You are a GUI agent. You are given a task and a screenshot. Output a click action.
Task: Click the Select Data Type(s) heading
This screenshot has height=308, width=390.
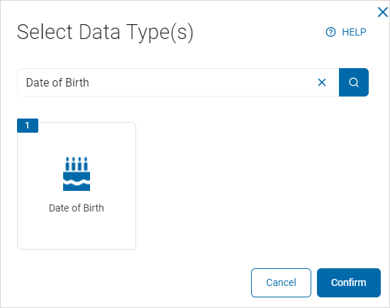(105, 33)
